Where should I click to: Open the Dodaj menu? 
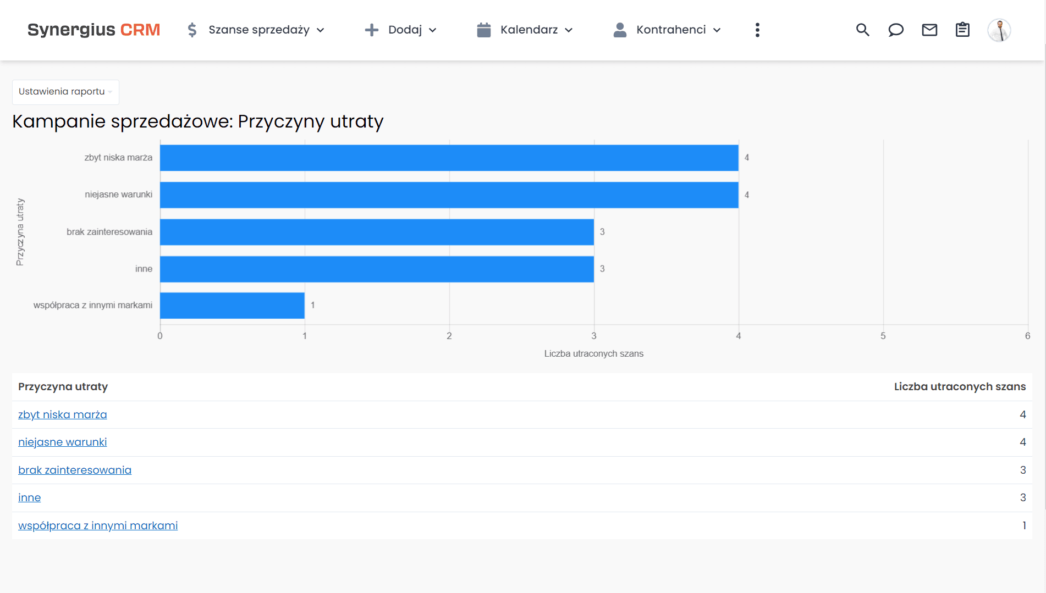(405, 30)
